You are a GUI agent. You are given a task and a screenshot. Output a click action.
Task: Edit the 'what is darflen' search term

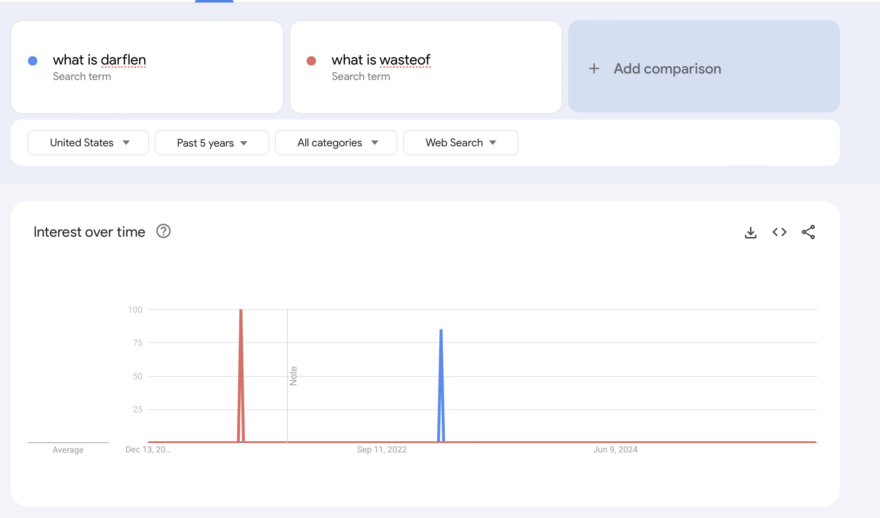[x=99, y=60]
